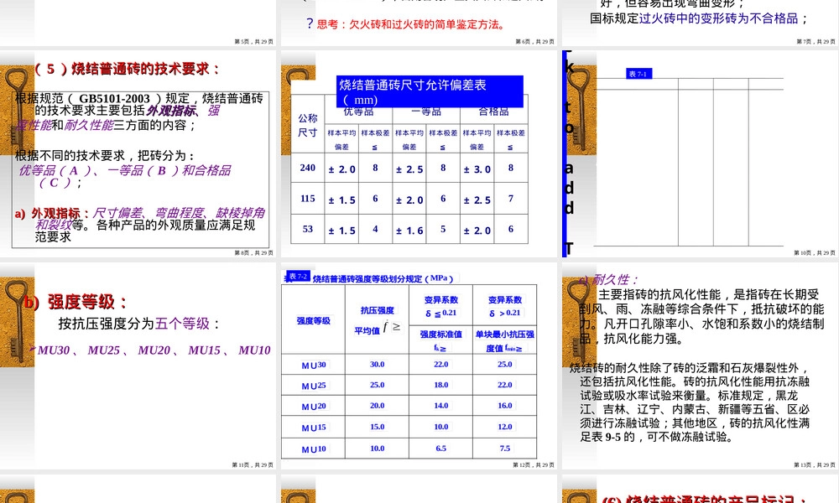The image size is (839, 503).
Task: Click the 30.0 value in table 7-2
Action: [378, 365]
